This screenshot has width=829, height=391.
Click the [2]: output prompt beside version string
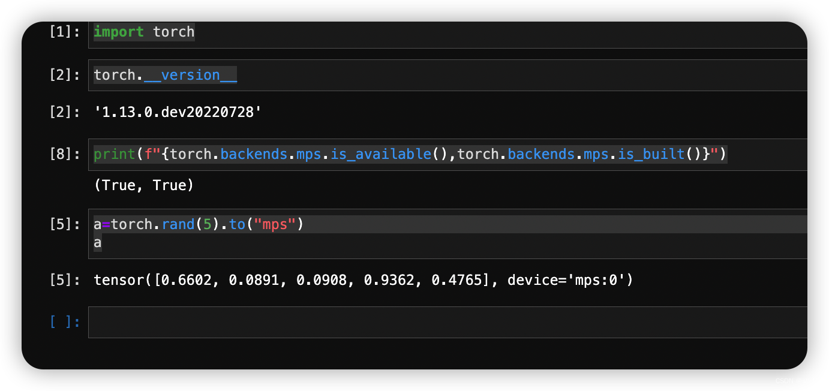pyautogui.click(x=64, y=112)
